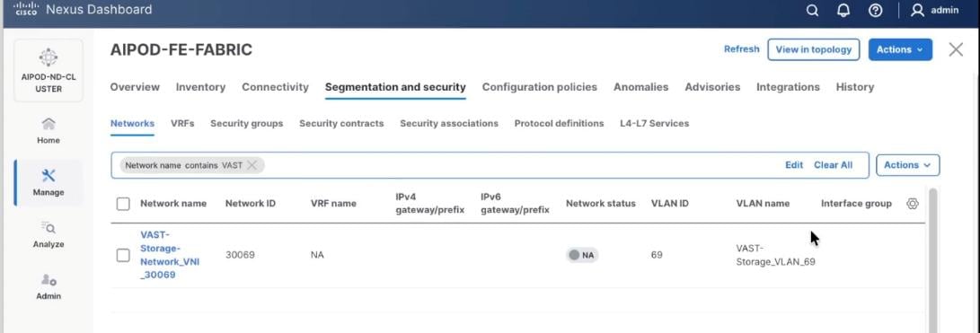Click the IPv4 gateway/prefix column header

point(430,203)
